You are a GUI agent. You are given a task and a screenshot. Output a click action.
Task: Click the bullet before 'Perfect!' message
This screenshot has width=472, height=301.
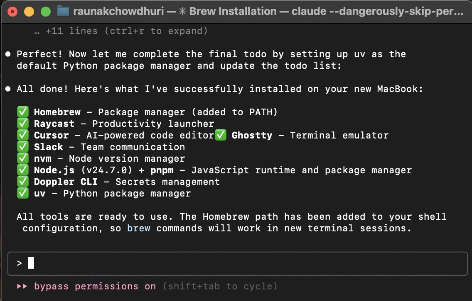[x=8, y=54]
